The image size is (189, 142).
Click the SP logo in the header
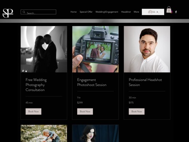pyautogui.click(x=8, y=13)
